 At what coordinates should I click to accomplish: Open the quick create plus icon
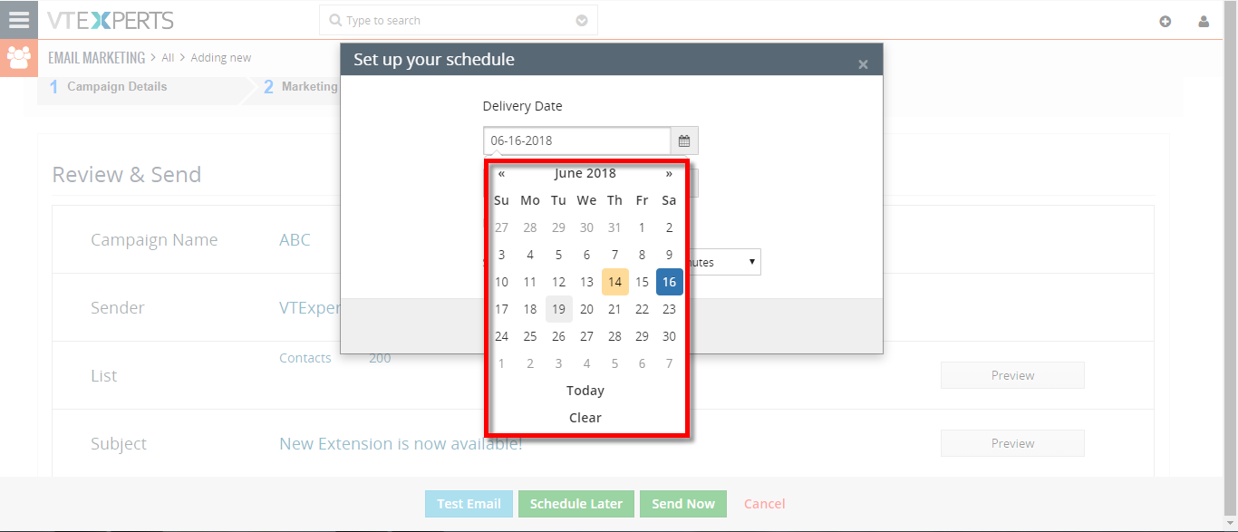[1165, 22]
